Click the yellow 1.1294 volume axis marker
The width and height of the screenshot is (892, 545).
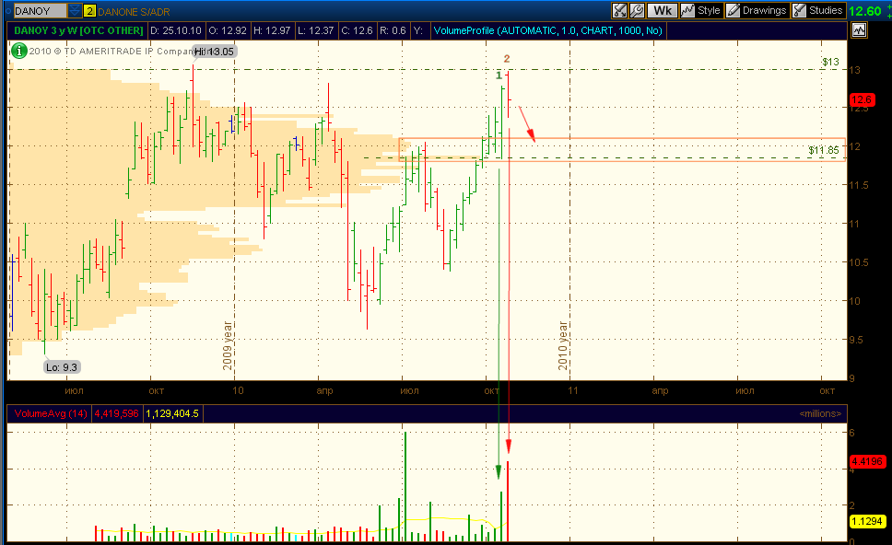click(866, 521)
